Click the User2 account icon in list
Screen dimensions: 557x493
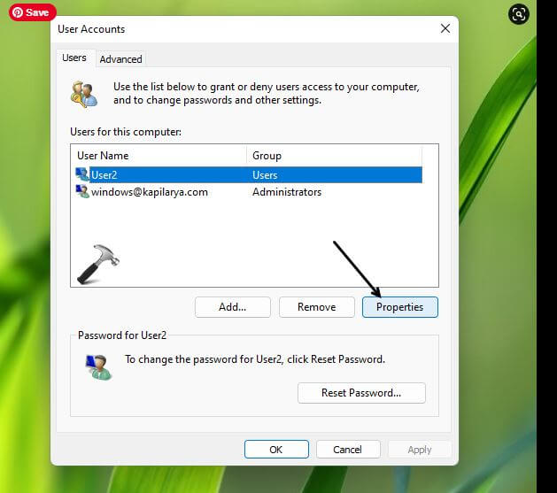tap(83, 175)
